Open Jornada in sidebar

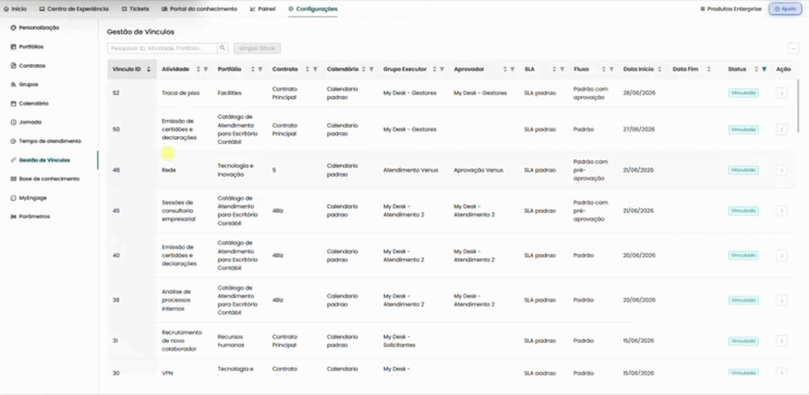click(27, 122)
